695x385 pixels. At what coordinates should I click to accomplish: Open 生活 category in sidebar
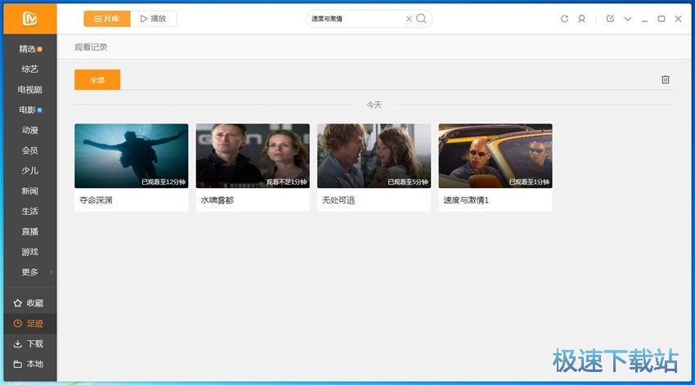[x=29, y=212]
